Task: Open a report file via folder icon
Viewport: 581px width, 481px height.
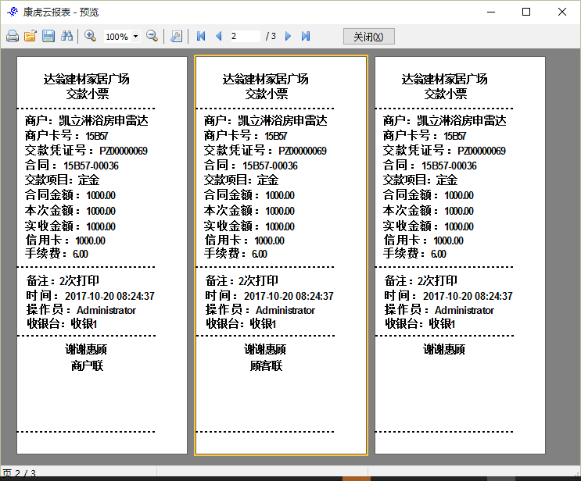Action: (30, 37)
